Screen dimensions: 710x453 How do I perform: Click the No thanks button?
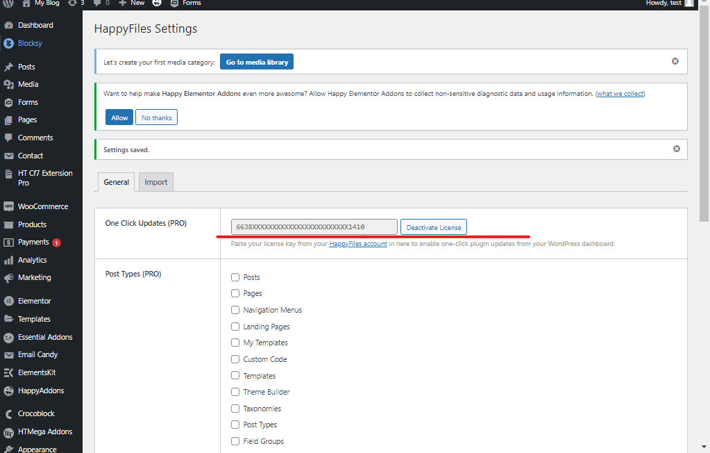click(156, 117)
